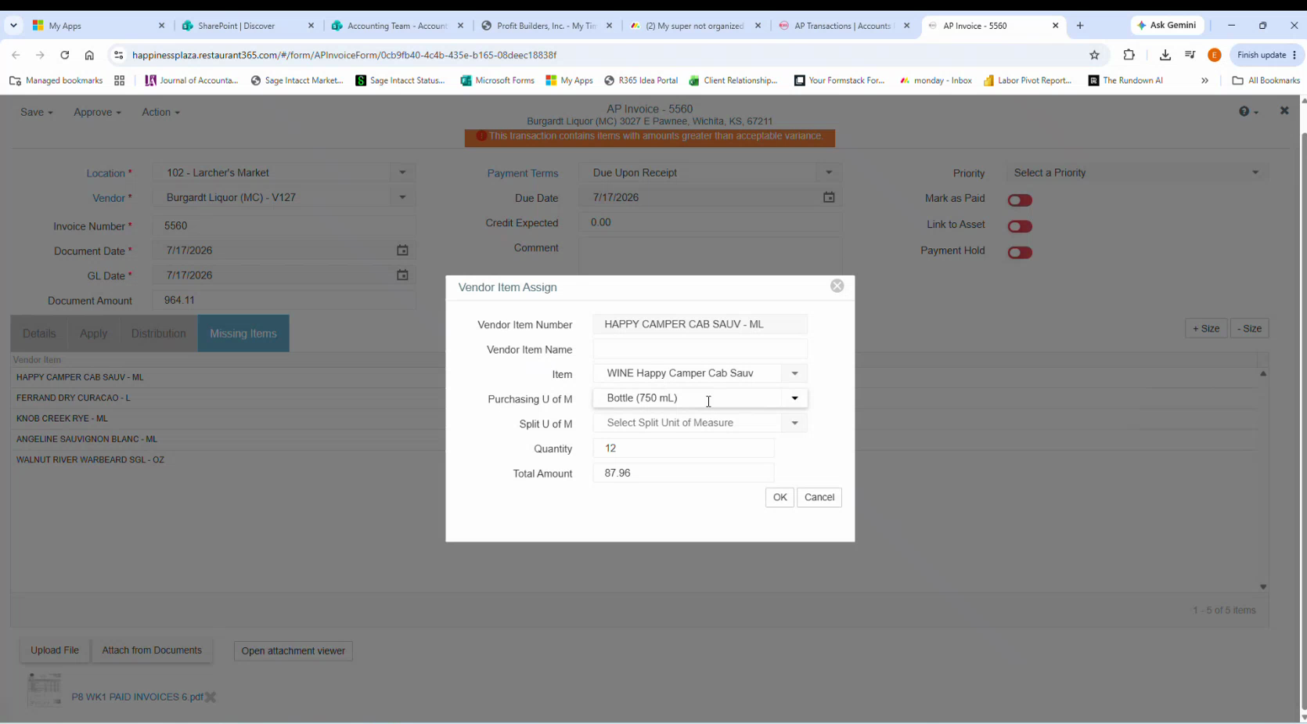
Task: Switch to the Apply tab
Action: pyautogui.click(x=93, y=333)
